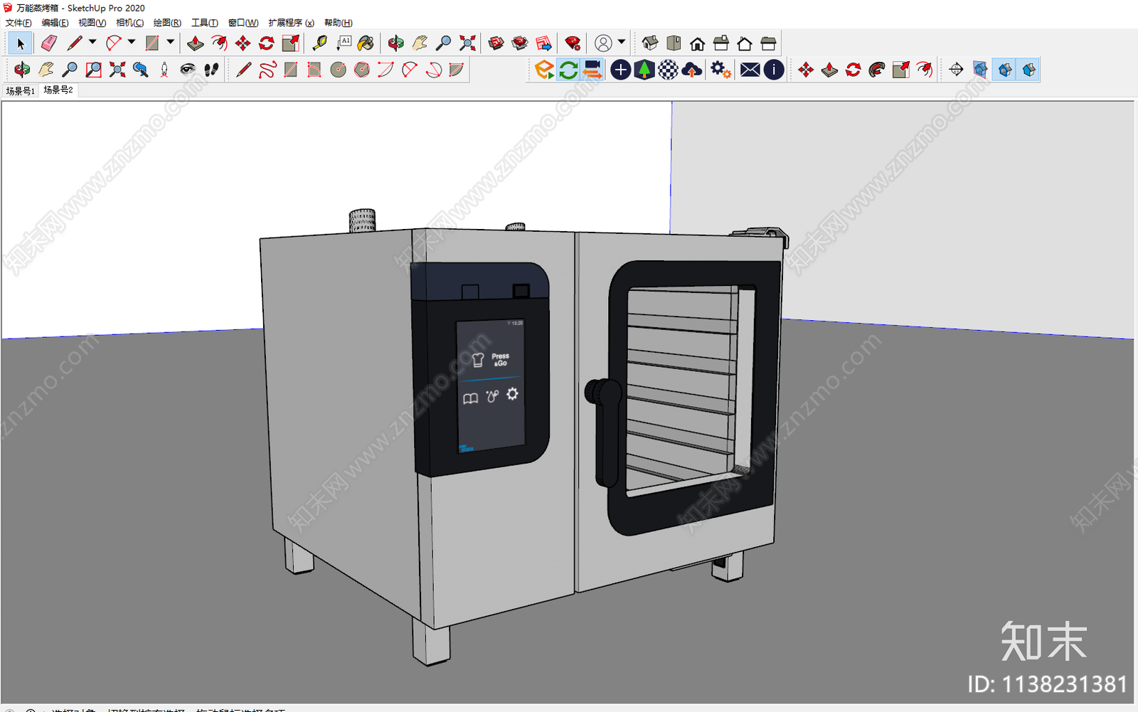Click the Previous view icon
The width and height of the screenshot is (1138, 712).
tap(141, 70)
